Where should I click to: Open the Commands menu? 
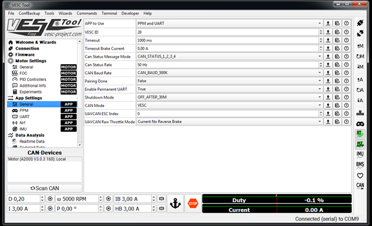[87, 13]
